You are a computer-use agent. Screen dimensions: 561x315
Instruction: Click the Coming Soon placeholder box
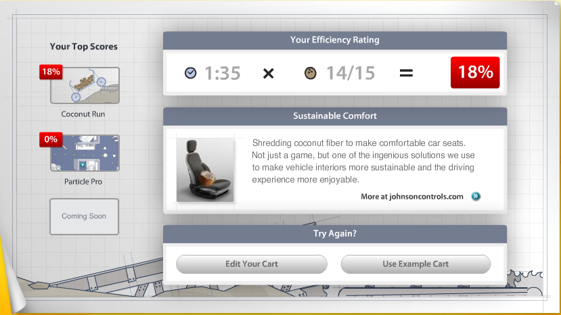pos(84,216)
